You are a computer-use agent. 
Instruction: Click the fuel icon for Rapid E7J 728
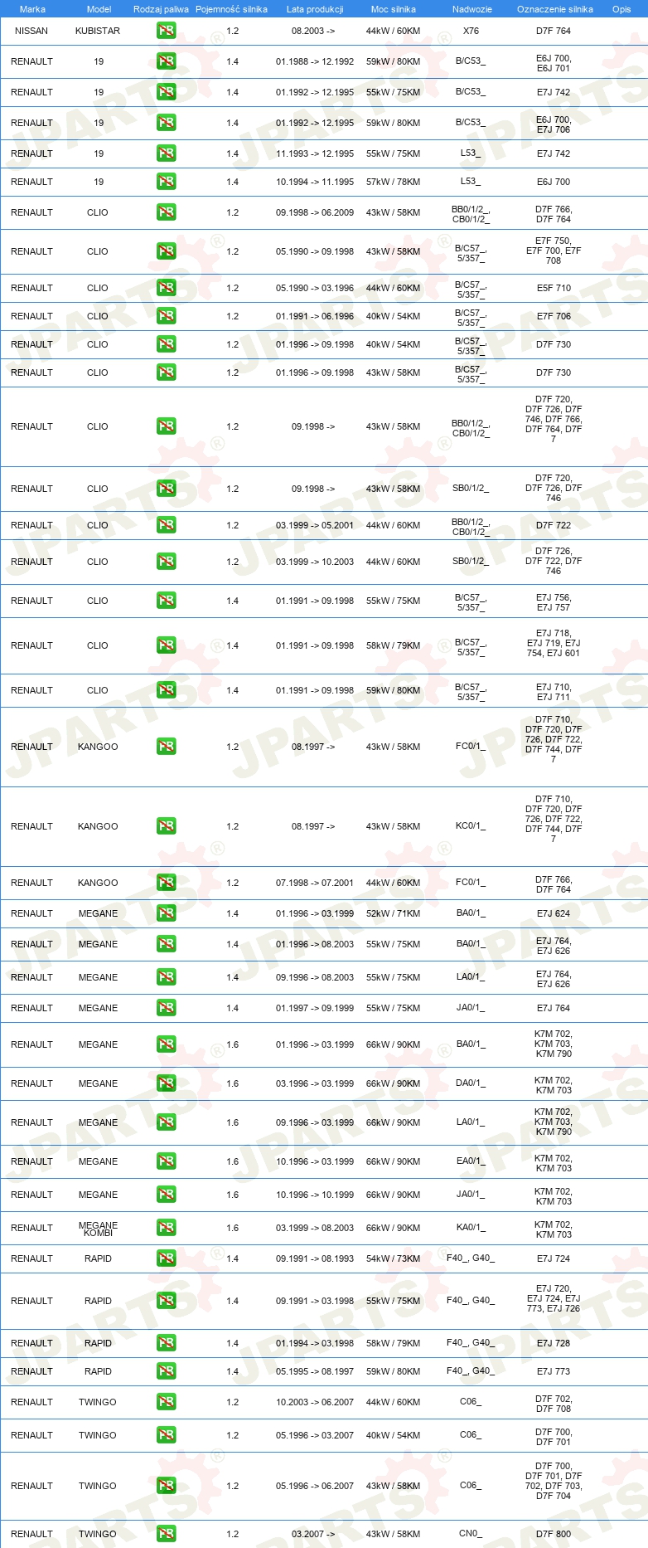tap(166, 1343)
